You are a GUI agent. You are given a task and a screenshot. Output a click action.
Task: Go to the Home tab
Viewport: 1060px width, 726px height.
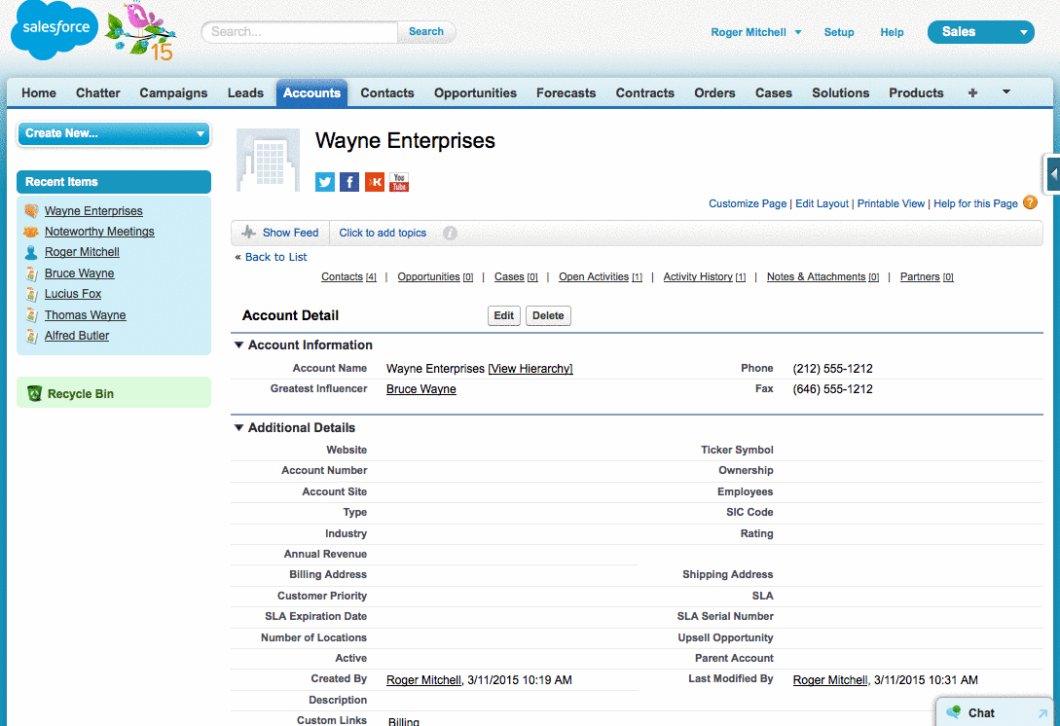(39, 92)
